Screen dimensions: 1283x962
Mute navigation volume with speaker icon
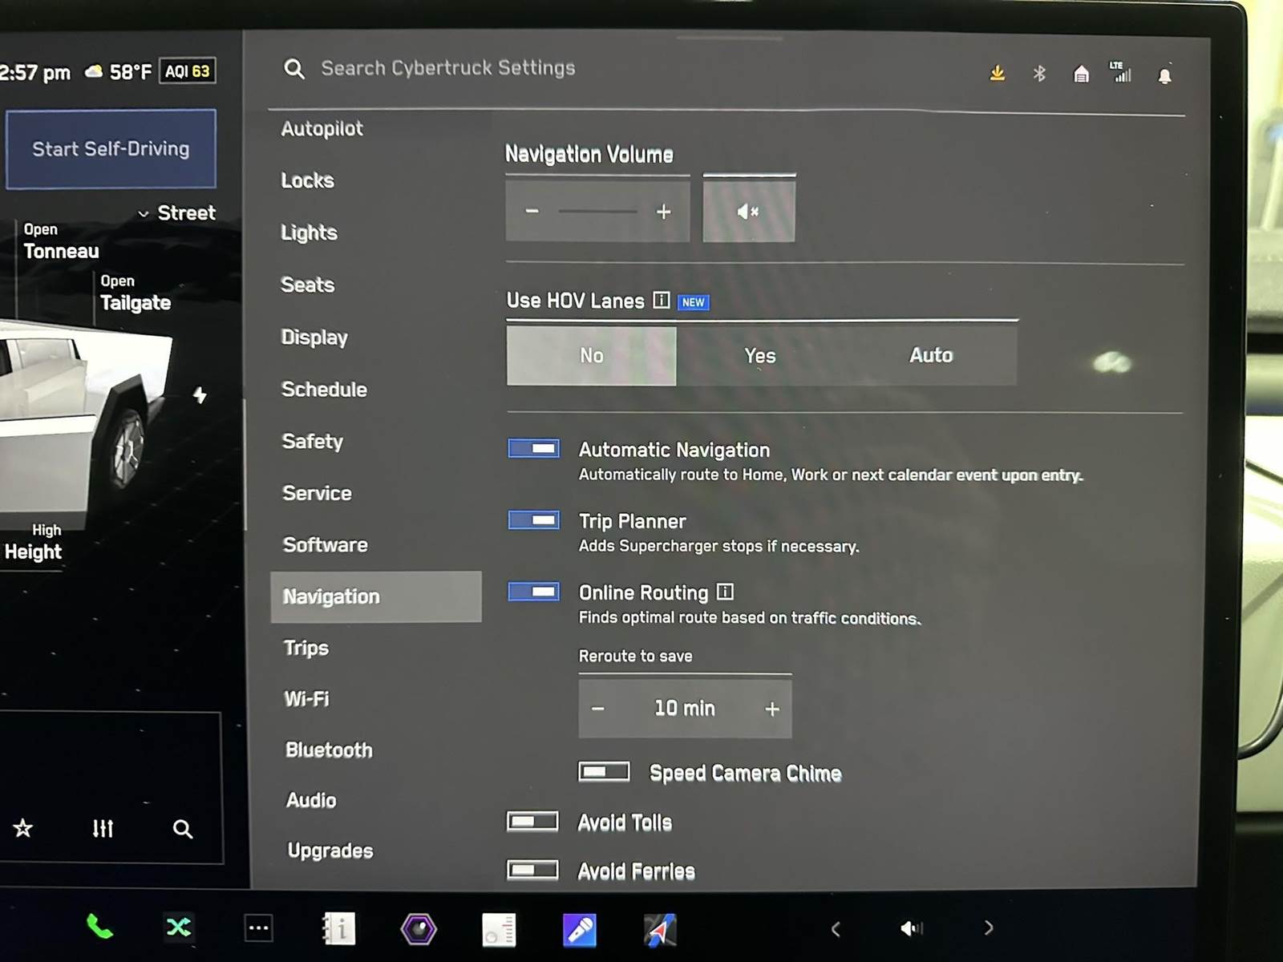pos(748,212)
